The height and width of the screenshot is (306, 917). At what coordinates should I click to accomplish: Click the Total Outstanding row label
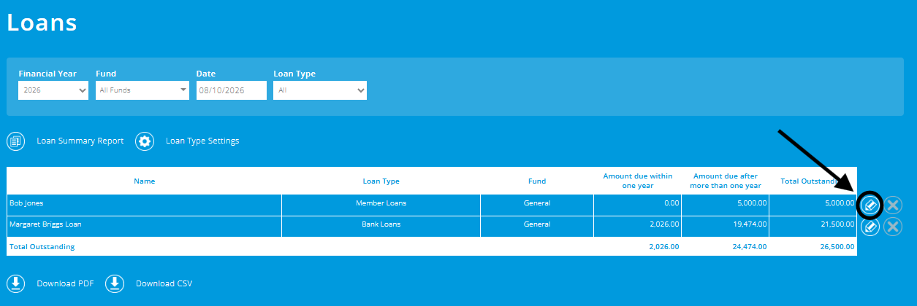pyautogui.click(x=42, y=247)
